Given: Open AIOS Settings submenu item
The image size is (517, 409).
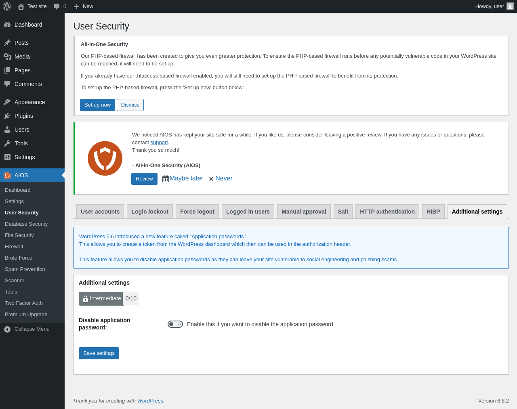Looking at the screenshot, I should tap(32, 201).
